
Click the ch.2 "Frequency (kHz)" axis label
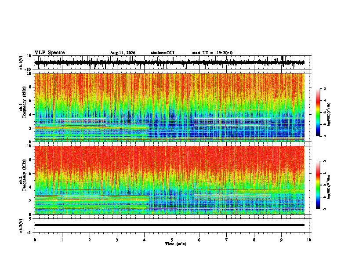(24, 175)
